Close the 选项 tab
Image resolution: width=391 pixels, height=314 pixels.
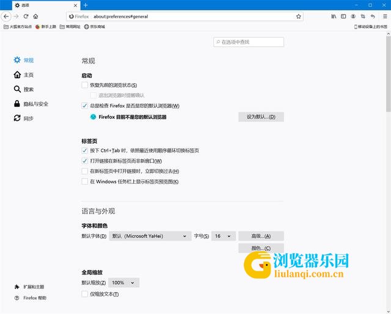click(75, 5)
